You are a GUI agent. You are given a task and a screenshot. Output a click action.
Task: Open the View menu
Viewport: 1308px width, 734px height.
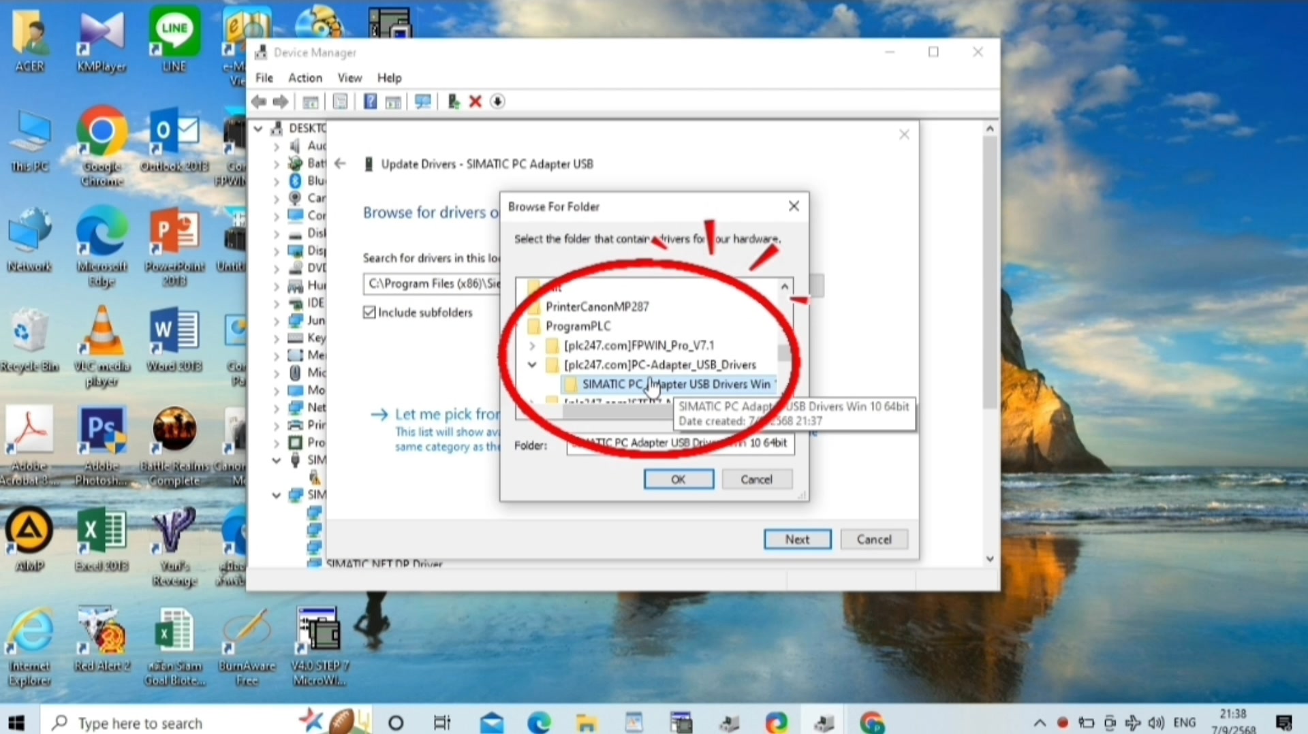[x=349, y=78]
